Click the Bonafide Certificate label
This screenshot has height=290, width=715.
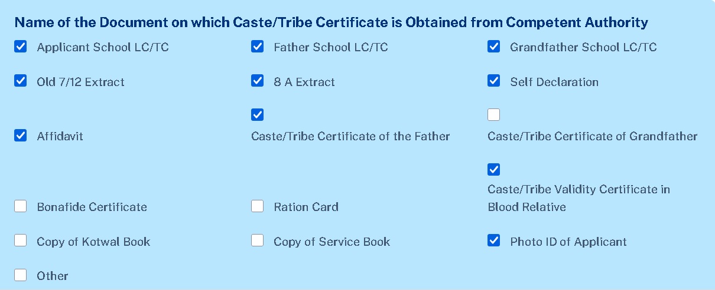pyautogui.click(x=92, y=207)
